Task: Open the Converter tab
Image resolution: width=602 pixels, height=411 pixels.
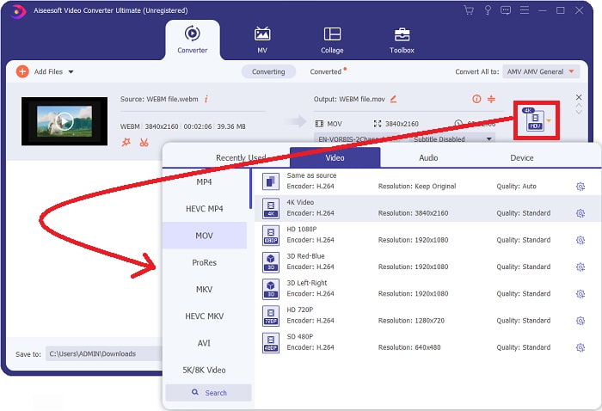Action: click(x=193, y=40)
